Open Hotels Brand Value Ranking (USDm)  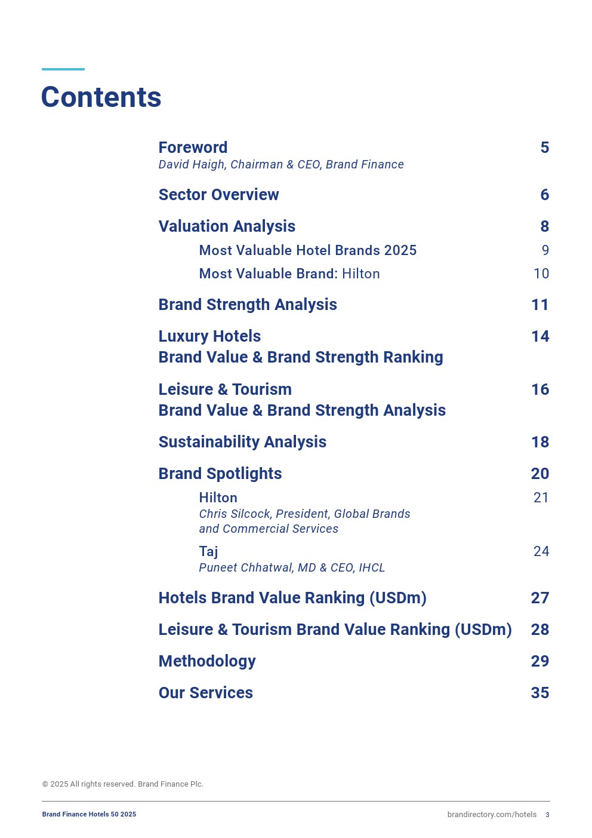[292, 598]
